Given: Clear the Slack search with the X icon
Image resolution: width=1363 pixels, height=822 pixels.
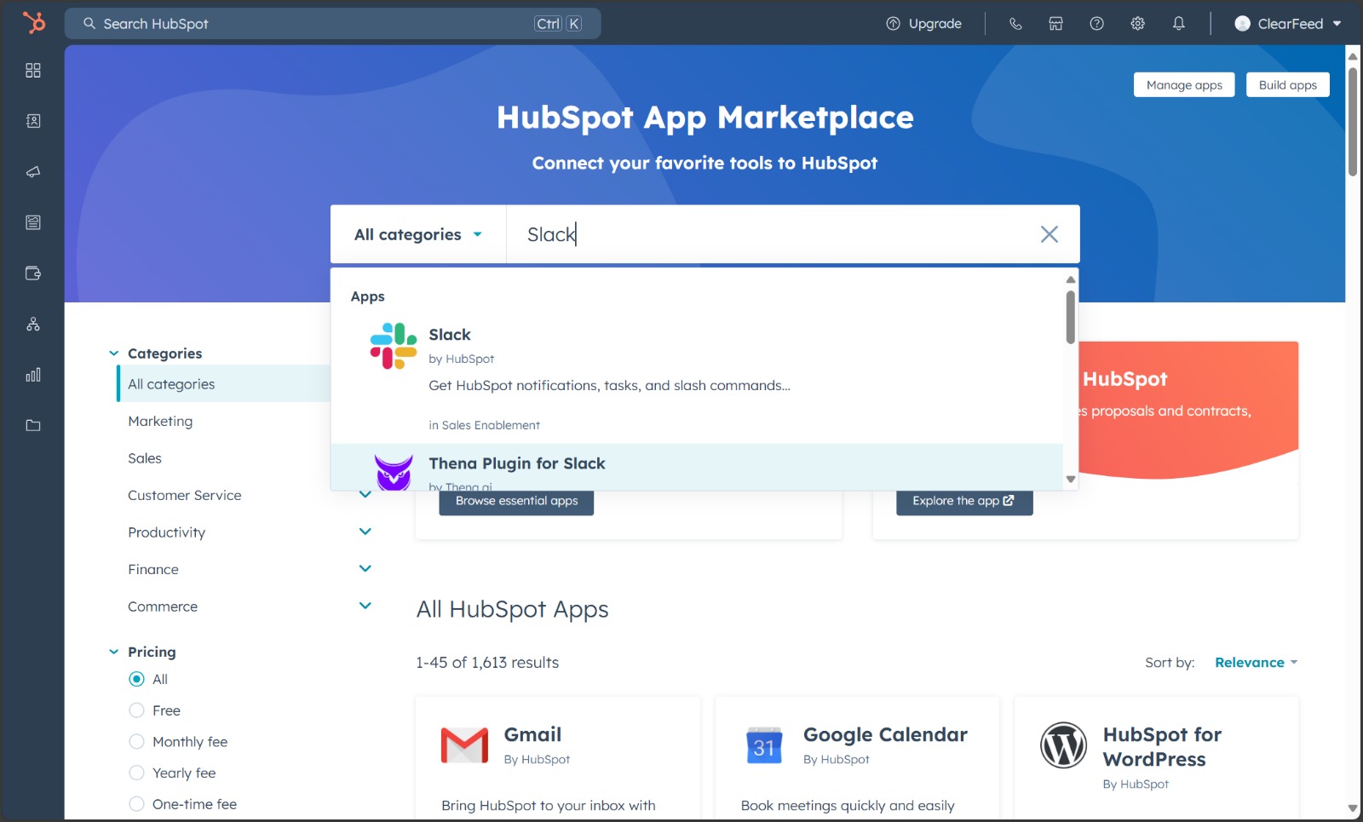Looking at the screenshot, I should [x=1050, y=234].
